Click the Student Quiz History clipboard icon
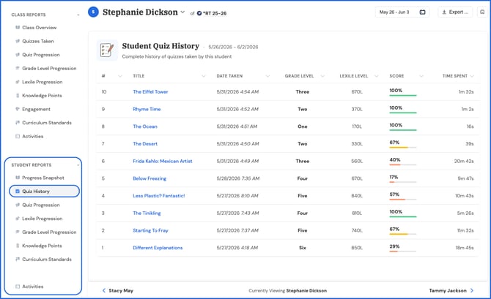The height and width of the screenshot is (299, 491). pos(107,50)
